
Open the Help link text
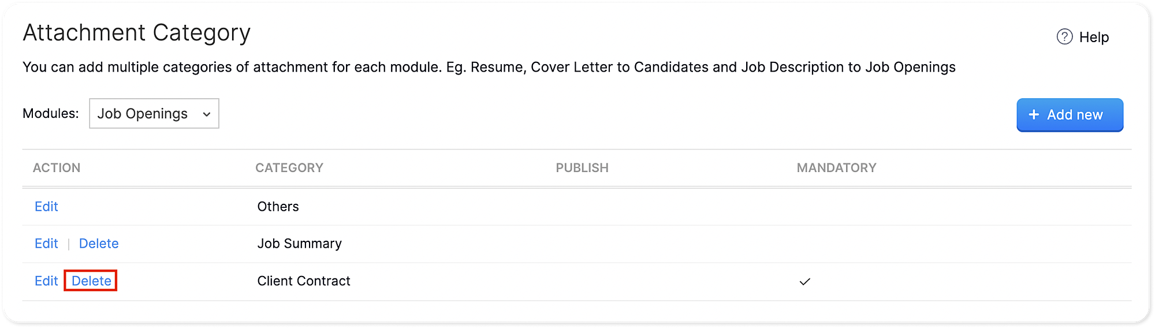1094,38
